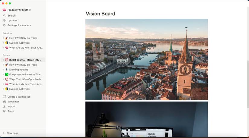Screen dimensions: 249x138
Task: Click the brain icon for Key Focus Areas in Private
Action: point(7,84)
